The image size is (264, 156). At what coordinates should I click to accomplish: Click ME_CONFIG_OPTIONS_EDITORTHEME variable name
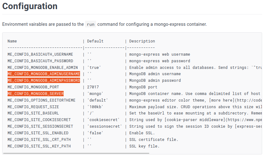coord(41,100)
